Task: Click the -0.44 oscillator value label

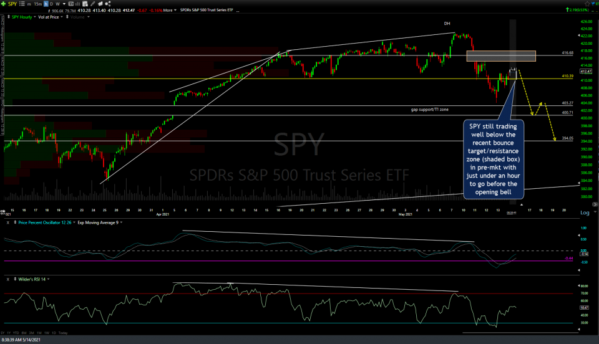Action: [569, 258]
